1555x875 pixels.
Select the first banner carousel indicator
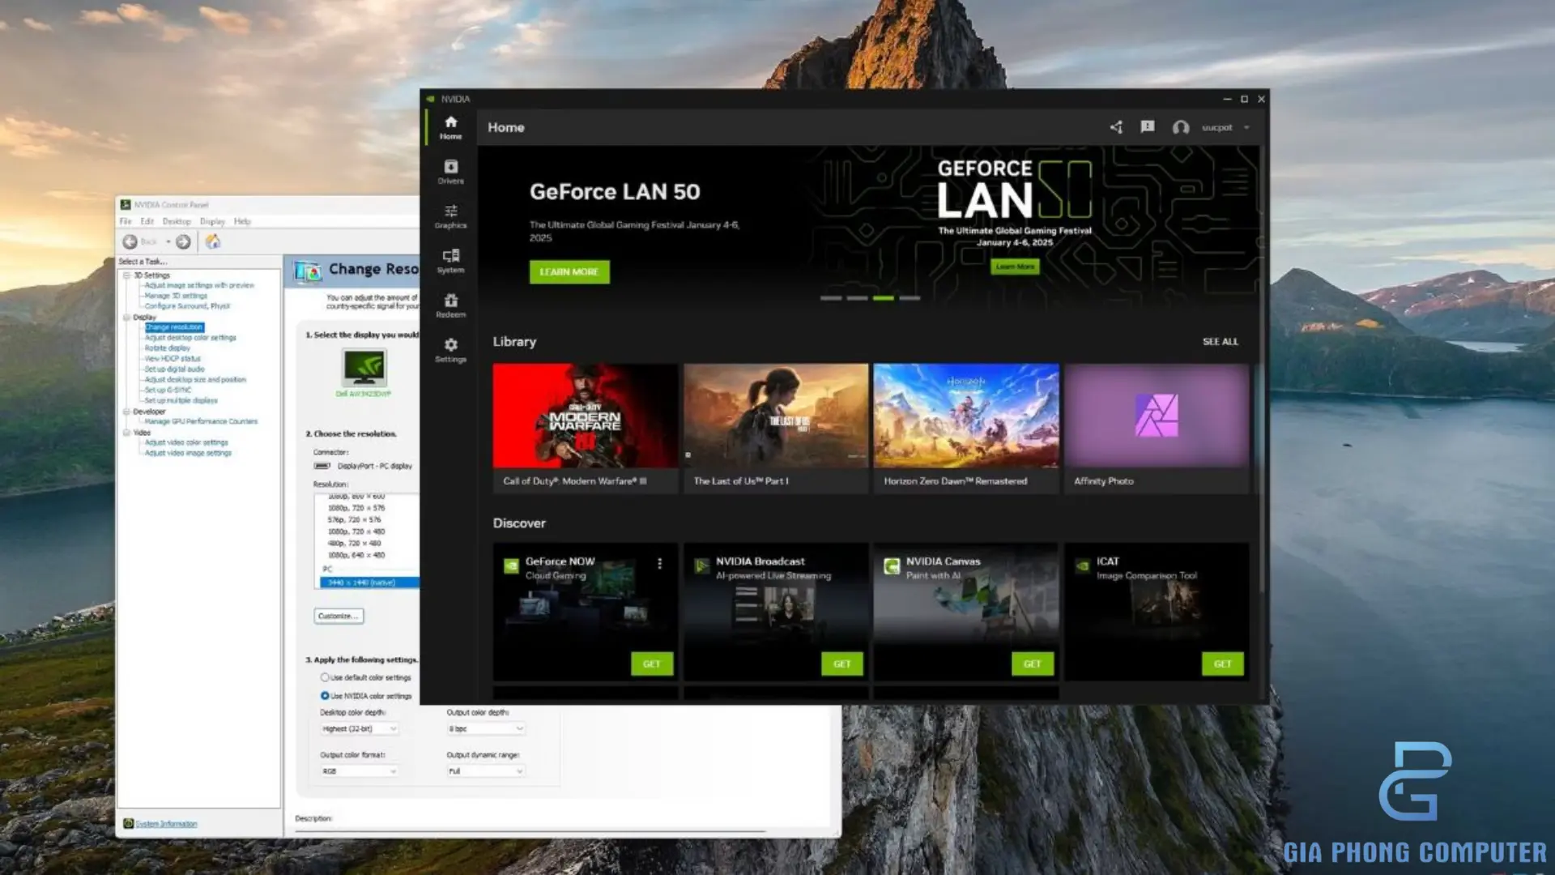point(830,298)
